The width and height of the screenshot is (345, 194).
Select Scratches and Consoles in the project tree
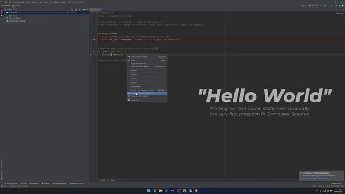click(x=16, y=21)
